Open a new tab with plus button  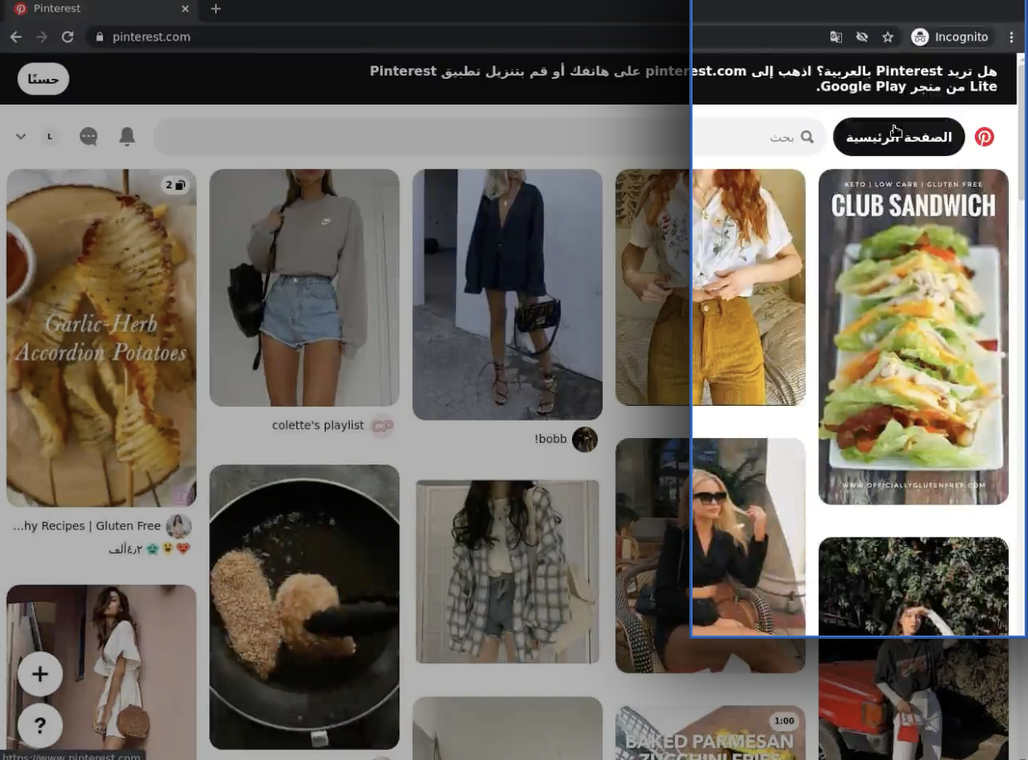point(216,9)
